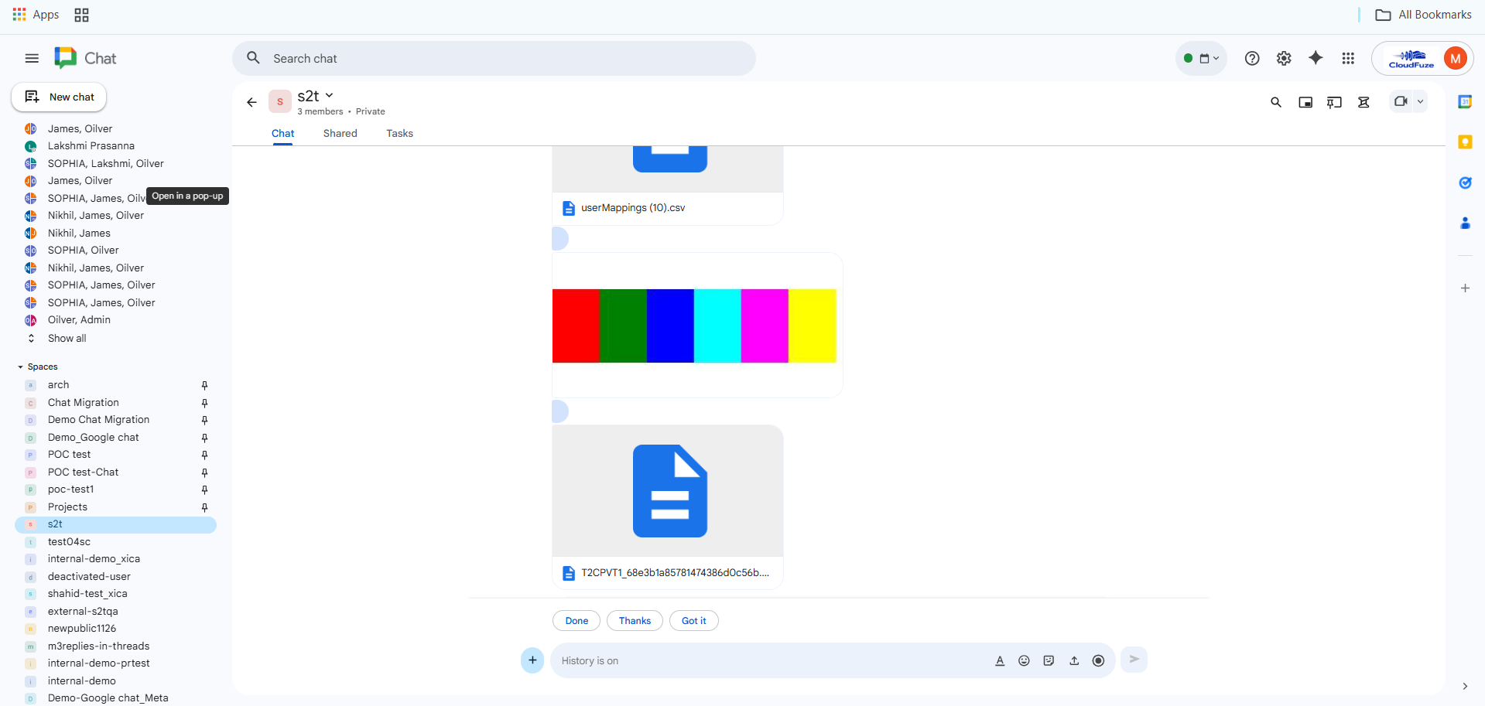Click the Thanks smart reply
The image size is (1485, 706).
[635, 620]
